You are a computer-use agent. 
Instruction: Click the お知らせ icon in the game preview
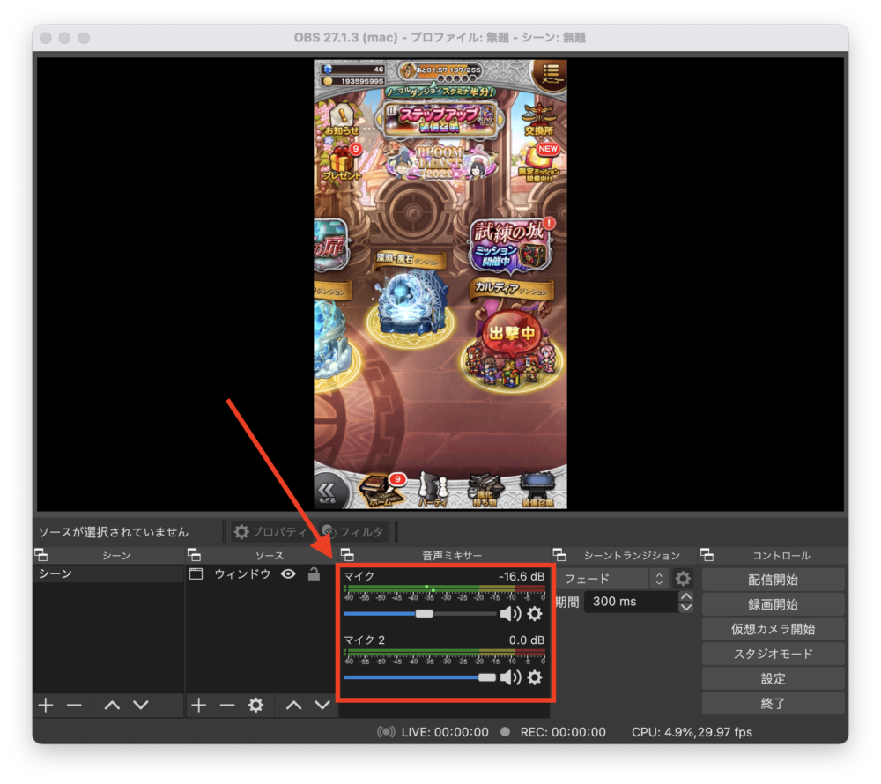(340, 119)
